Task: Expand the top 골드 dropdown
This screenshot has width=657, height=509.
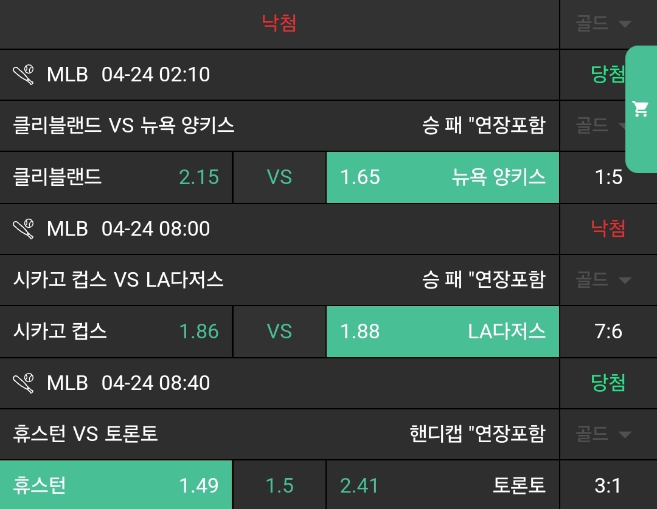Action: click(x=603, y=24)
